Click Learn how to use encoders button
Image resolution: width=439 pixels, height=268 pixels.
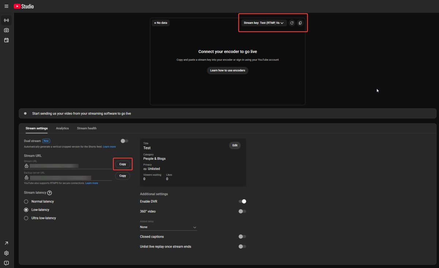pos(228,71)
